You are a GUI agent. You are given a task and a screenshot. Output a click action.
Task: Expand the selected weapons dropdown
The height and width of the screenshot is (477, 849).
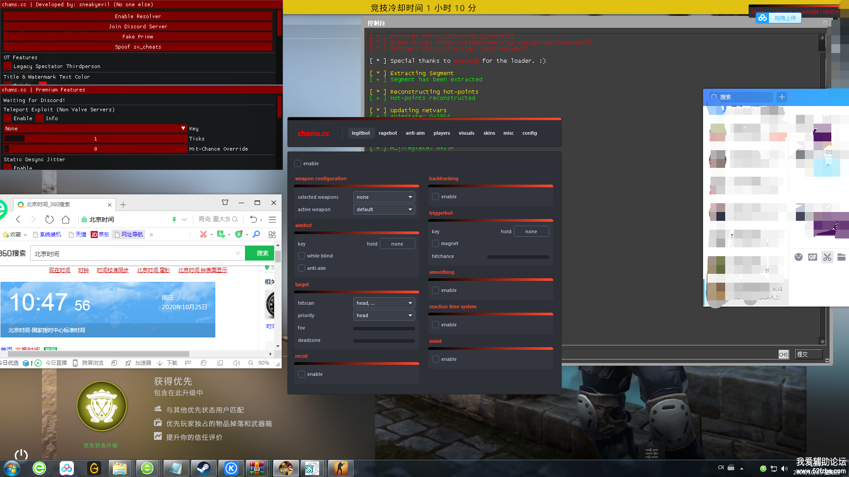383,197
